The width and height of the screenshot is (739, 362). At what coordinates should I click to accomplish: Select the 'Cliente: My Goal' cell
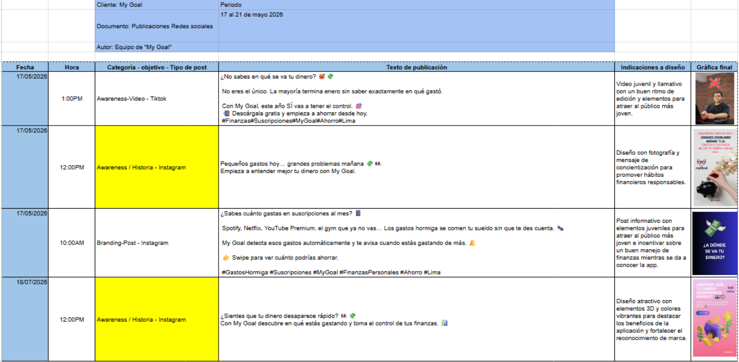157,5
